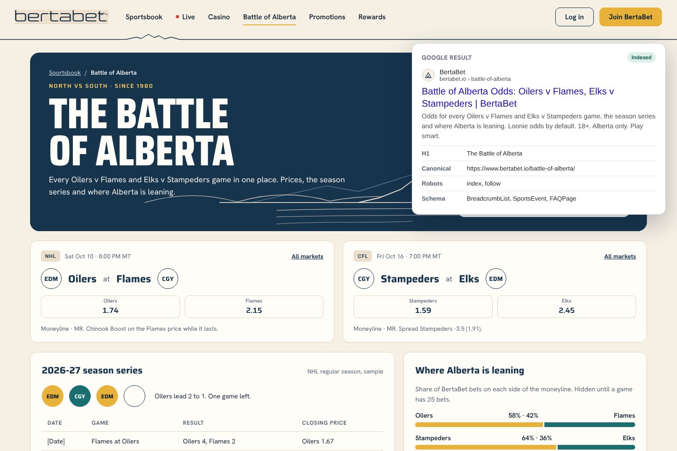Image resolution: width=677 pixels, height=451 pixels.
Task: Click the 'Flames at Oilers' game cell
Action: pyautogui.click(x=115, y=441)
